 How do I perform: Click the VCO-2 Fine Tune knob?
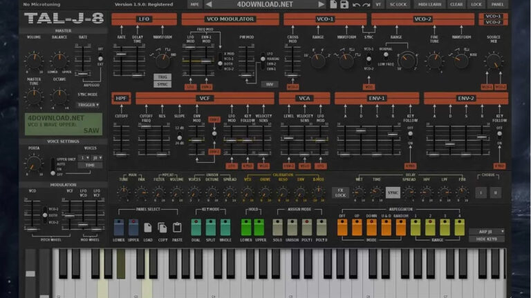point(434,61)
